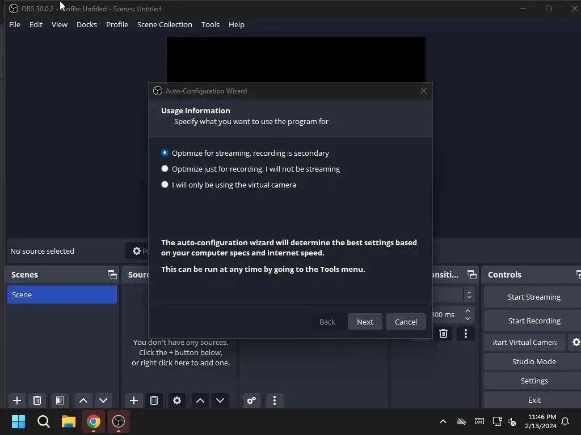Open the Profile menu
The image size is (581, 435).
pyautogui.click(x=117, y=24)
